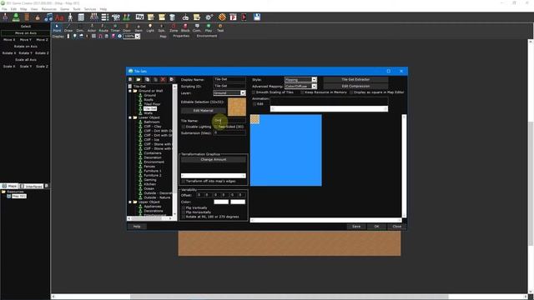Select the dirt tile thumbnail in tile grid
This screenshot has height=300, width=534.
(254, 119)
